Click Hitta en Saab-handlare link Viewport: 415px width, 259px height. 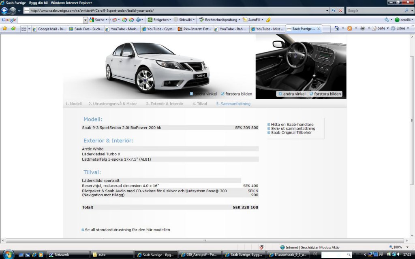[x=292, y=124]
